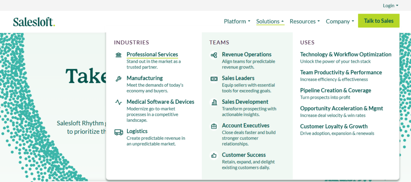Open Technology & Workflow Optimization

[x=346, y=54]
